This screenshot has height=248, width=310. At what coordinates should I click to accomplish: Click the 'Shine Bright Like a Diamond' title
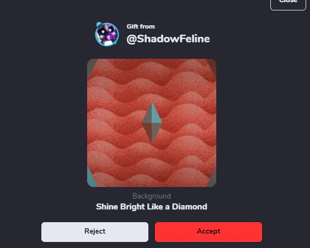tap(152, 207)
